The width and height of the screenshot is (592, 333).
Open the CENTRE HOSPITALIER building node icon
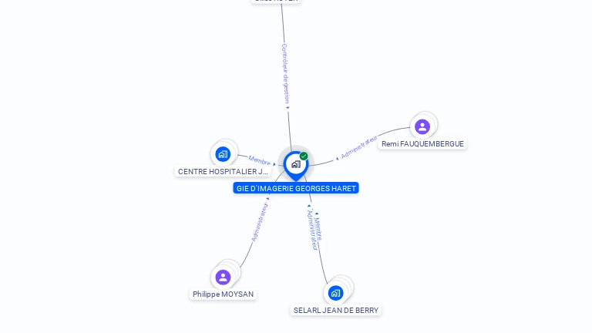tap(223, 154)
